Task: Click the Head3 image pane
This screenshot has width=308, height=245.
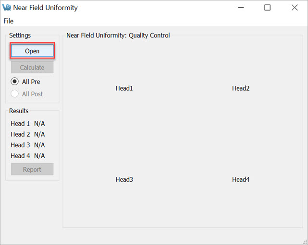Action: coord(124,180)
